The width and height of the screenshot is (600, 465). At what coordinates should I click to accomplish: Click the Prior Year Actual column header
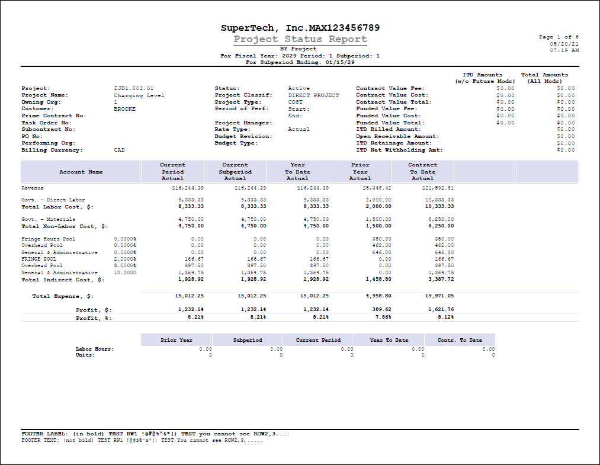[360, 172]
